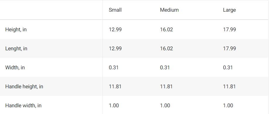Click the Width, in row label
Viewport: 269px width, 114px height.
[x=15, y=68]
